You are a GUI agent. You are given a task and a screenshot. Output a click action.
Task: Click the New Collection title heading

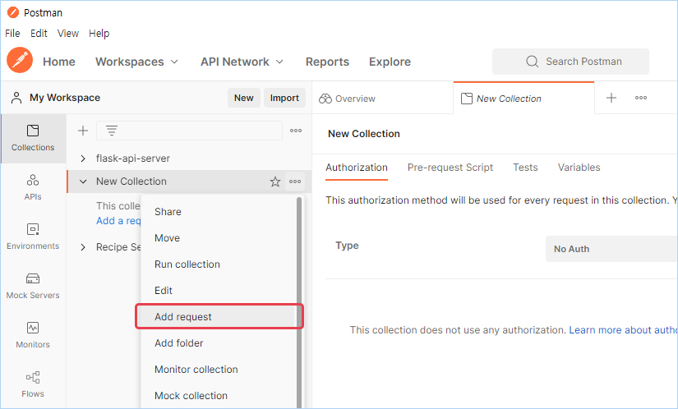point(363,134)
